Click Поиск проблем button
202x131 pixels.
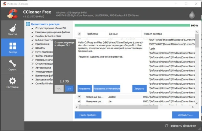click(x=88, y=115)
